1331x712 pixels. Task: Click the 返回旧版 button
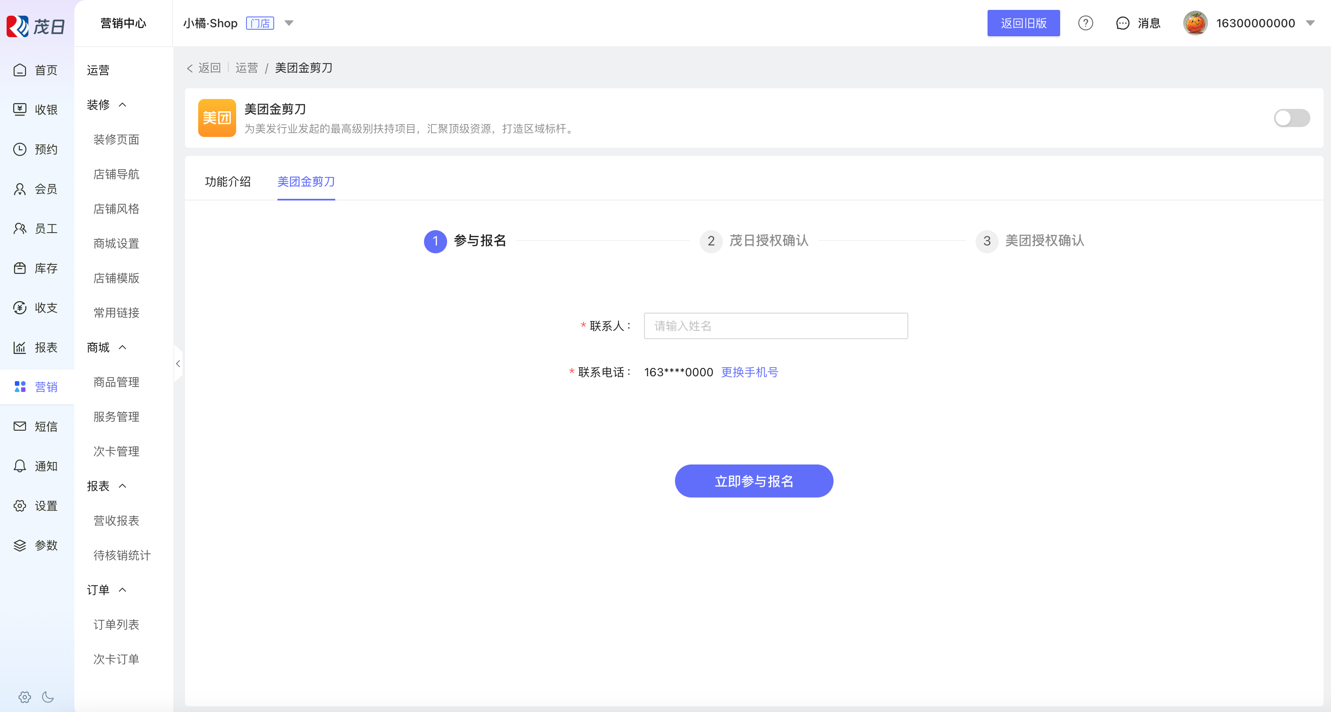(x=1023, y=23)
